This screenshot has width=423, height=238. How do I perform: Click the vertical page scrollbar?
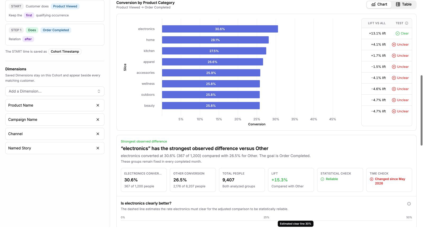click(x=421, y=110)
